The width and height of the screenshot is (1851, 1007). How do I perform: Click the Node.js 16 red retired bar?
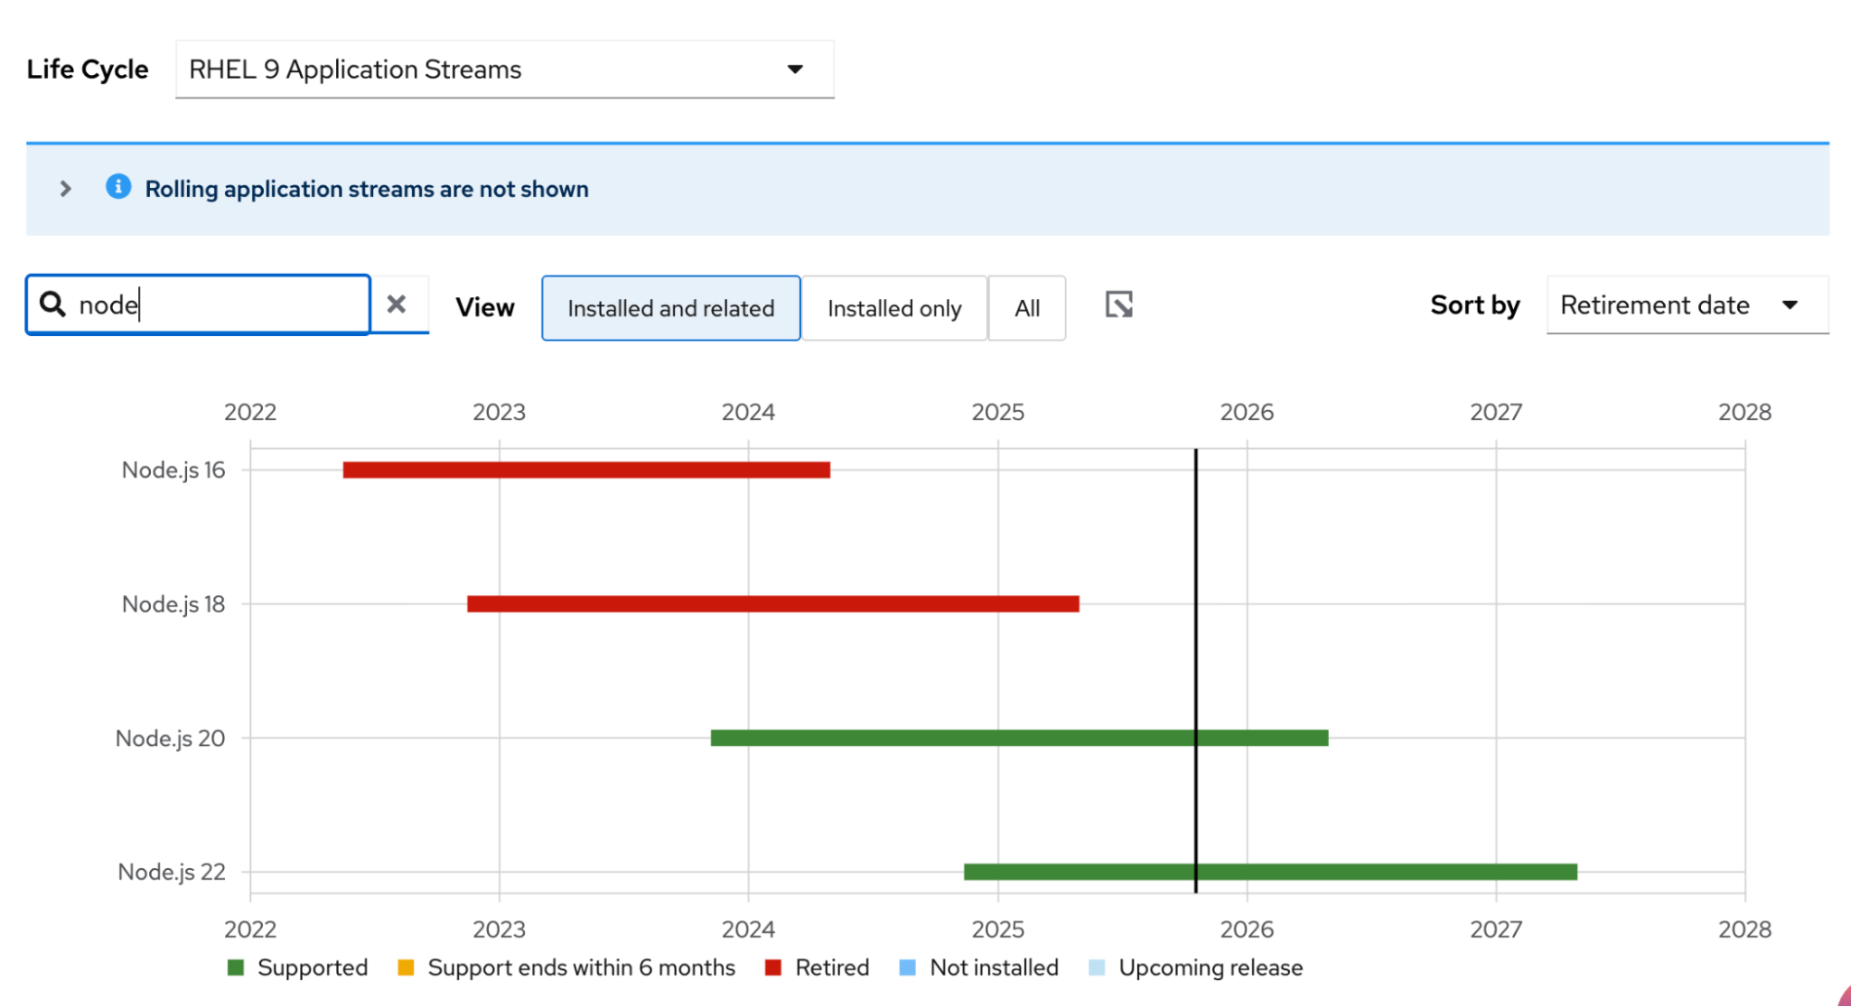pyautogui.click(x=586, y=470)
